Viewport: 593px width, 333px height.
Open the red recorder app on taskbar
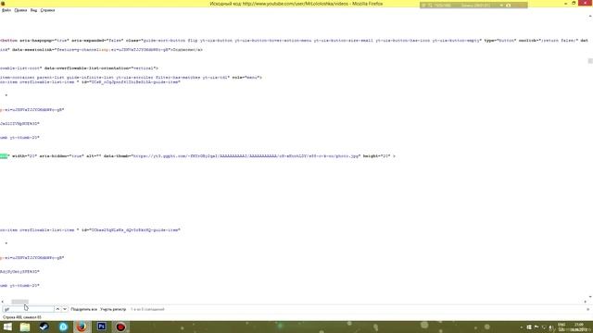(120, 327)
